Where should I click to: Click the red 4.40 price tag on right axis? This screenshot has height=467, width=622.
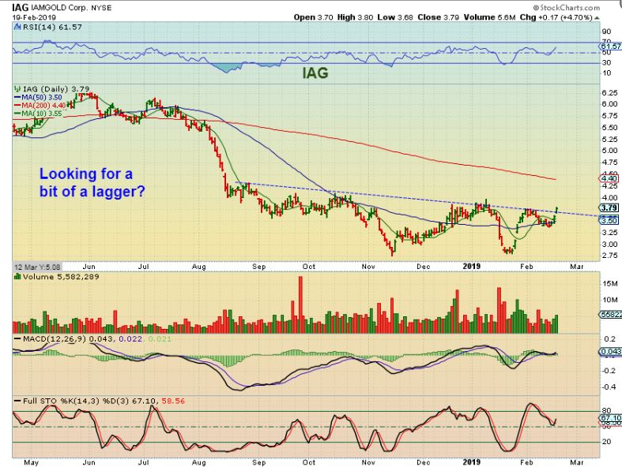[x=609, y=178]
